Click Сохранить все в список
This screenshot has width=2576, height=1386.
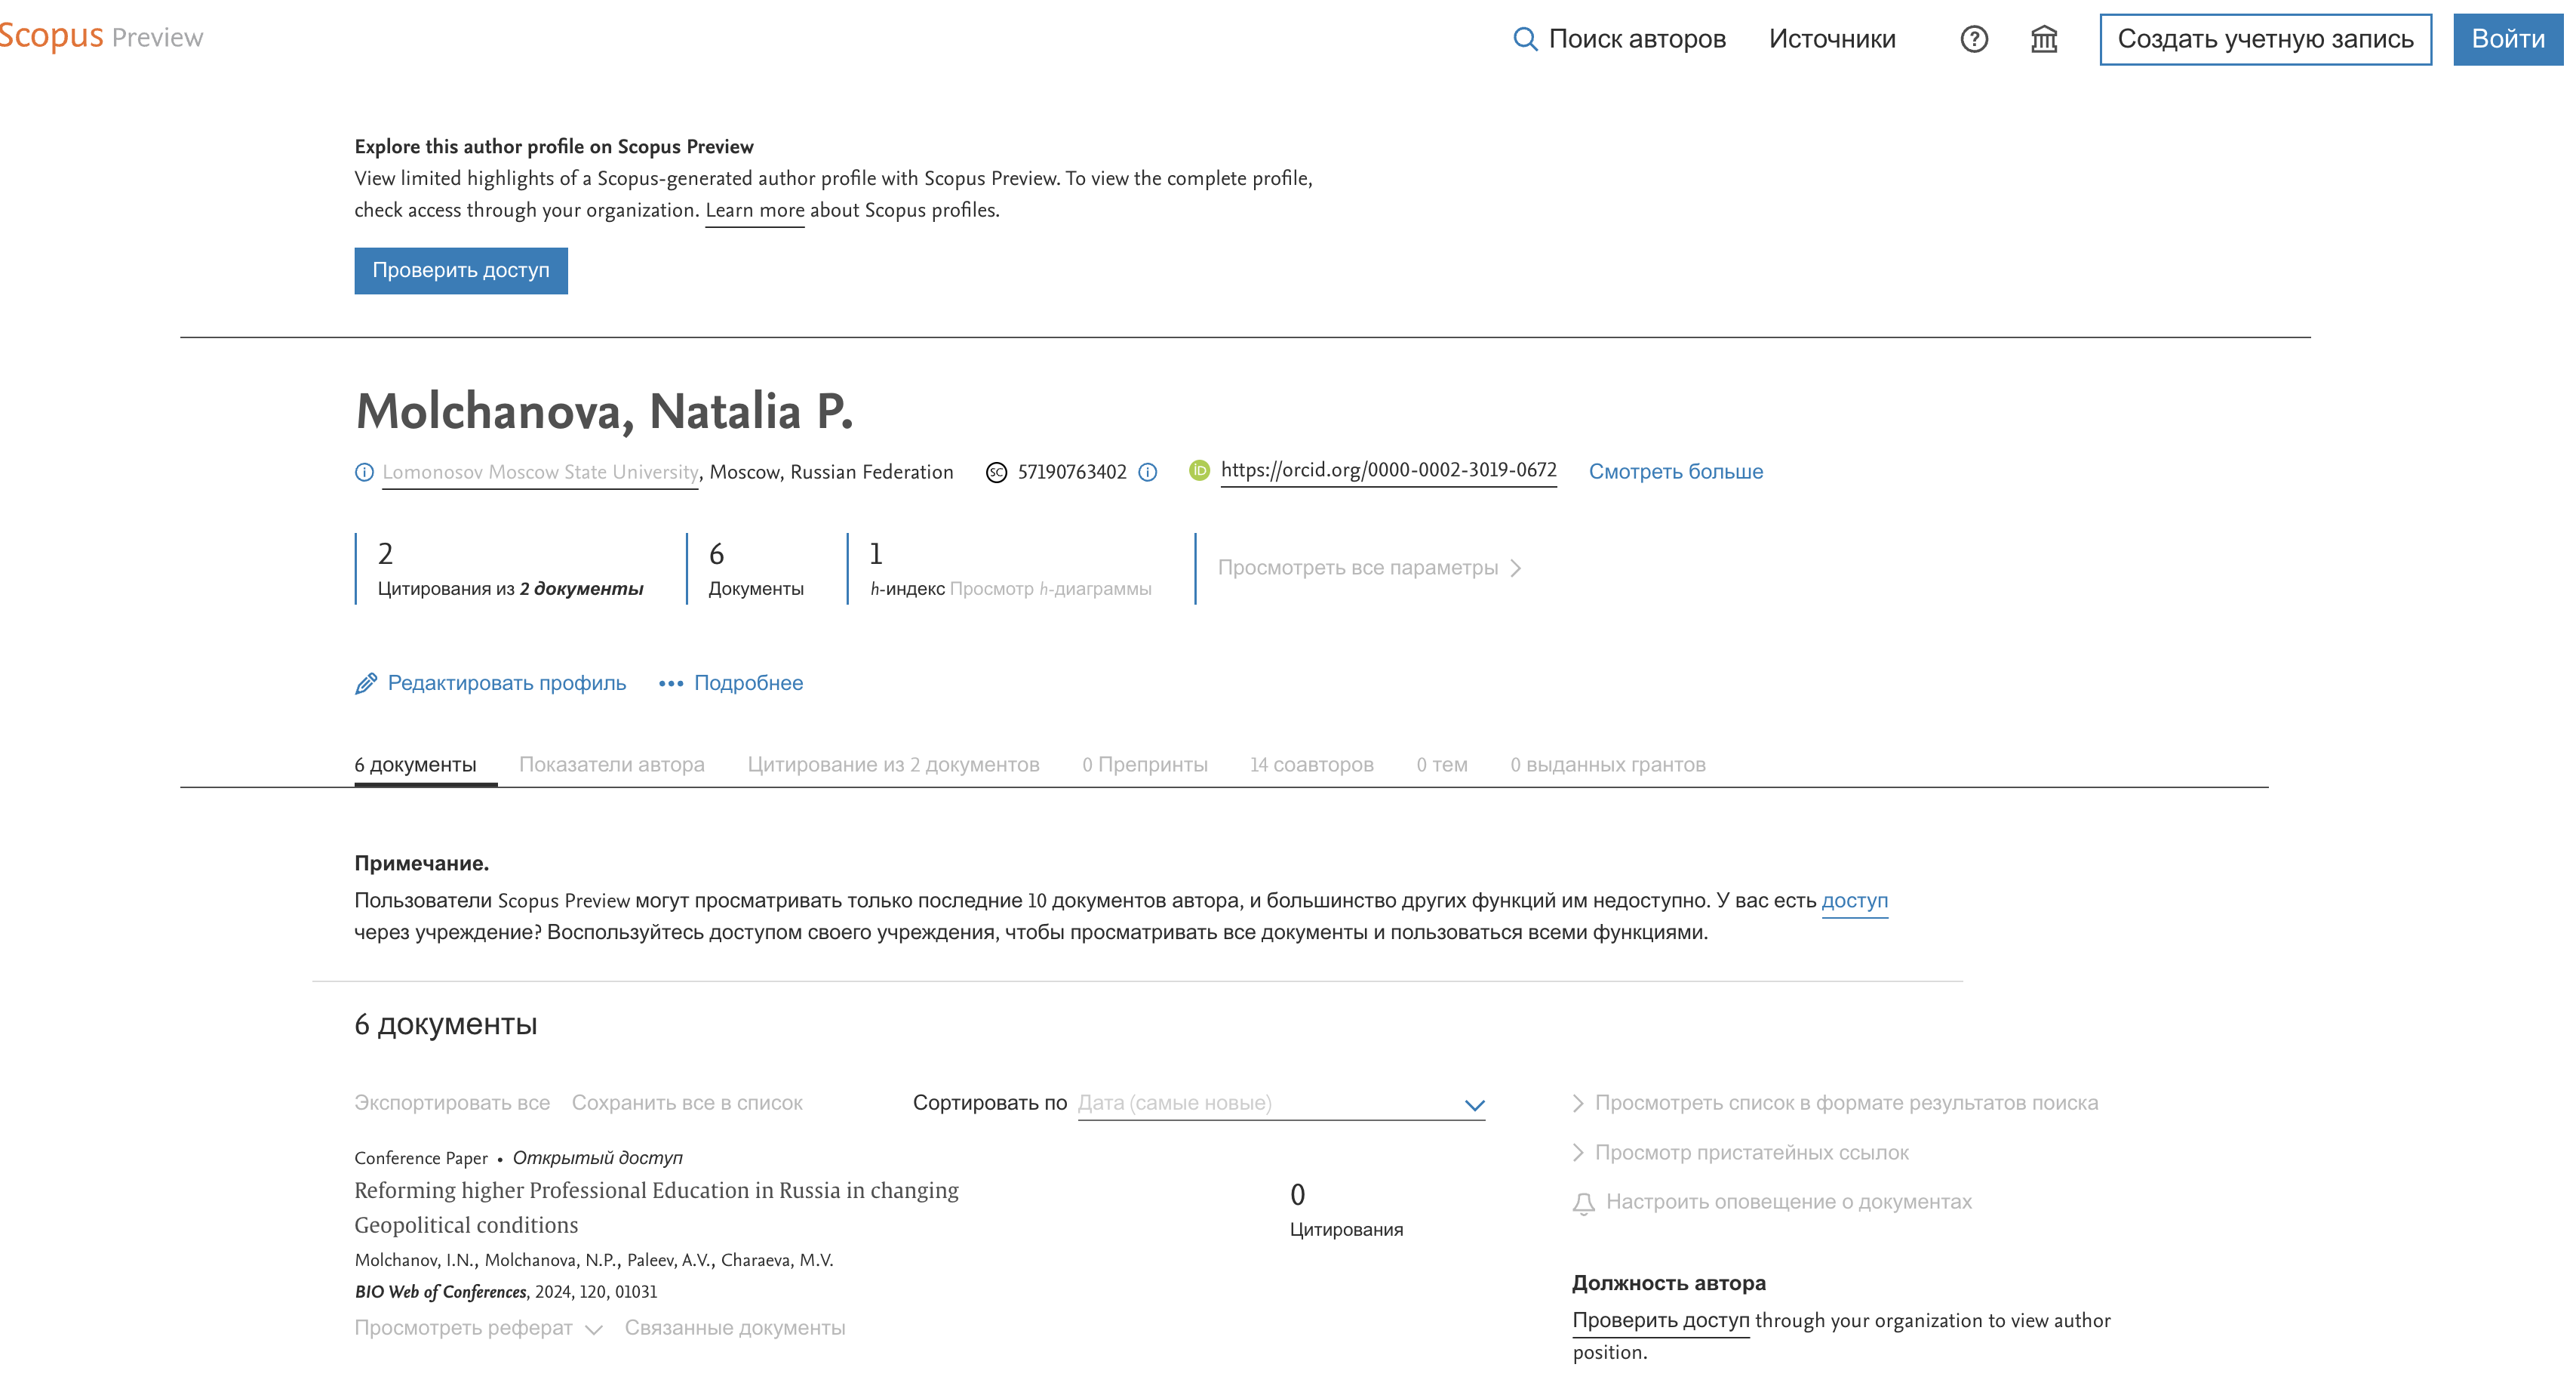tap(687, 1103)
